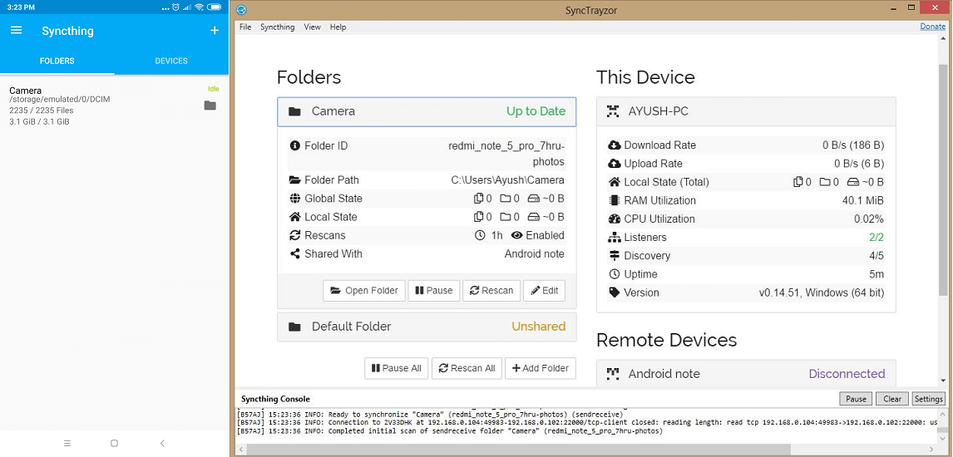This screenshot has width=953, height=457.
Task: Edit the Camera folder
Action: (x=544, y=291)
